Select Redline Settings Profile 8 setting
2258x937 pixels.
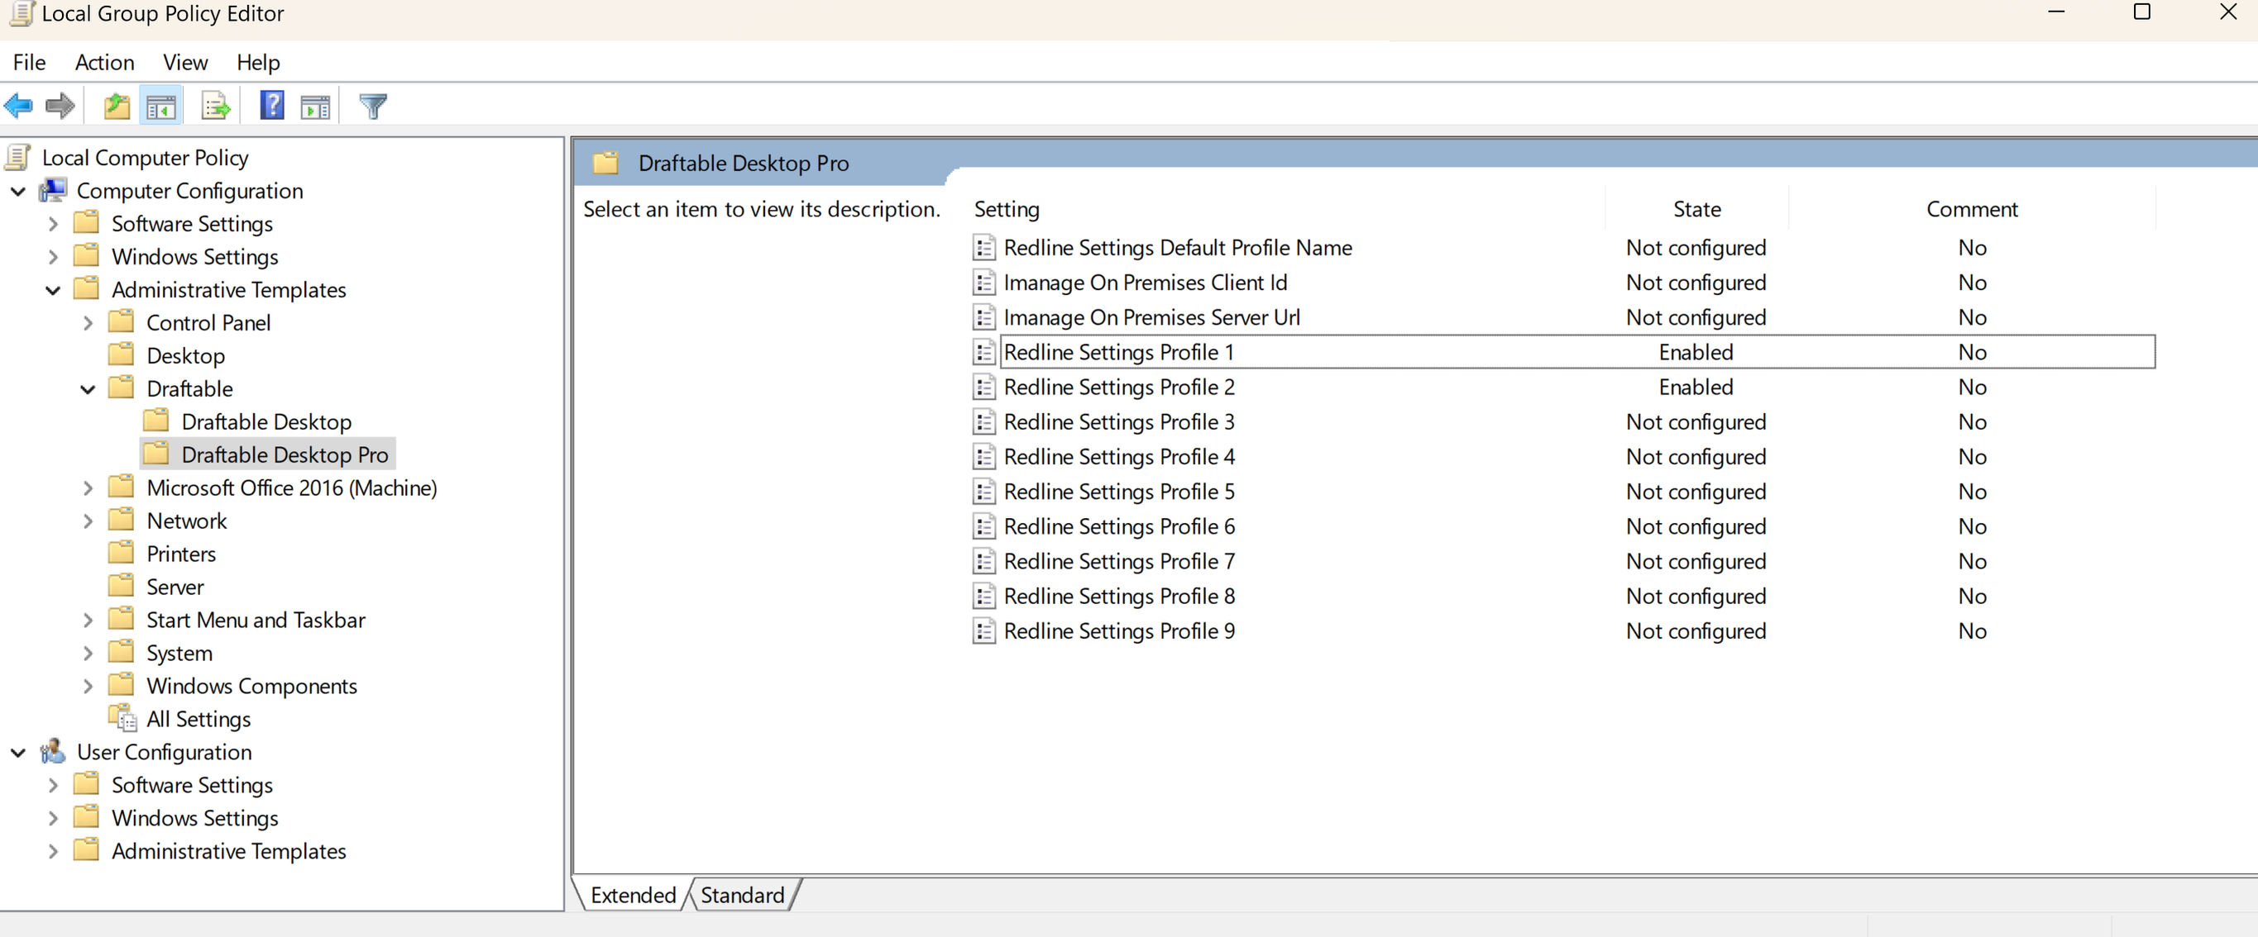[1118, 597]
